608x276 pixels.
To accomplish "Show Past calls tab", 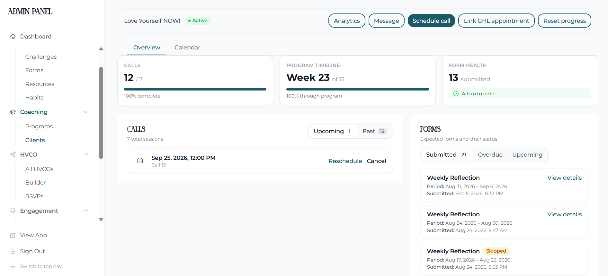I will point(375,131).
